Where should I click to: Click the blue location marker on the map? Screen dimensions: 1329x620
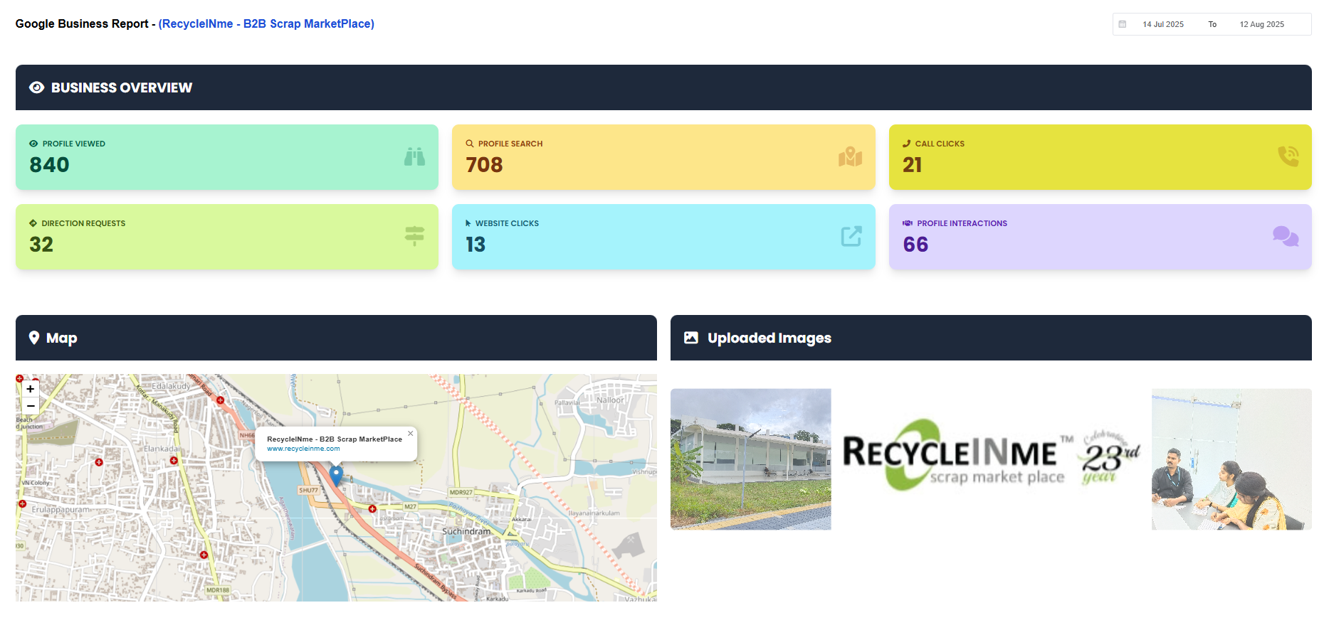(336, 475)
